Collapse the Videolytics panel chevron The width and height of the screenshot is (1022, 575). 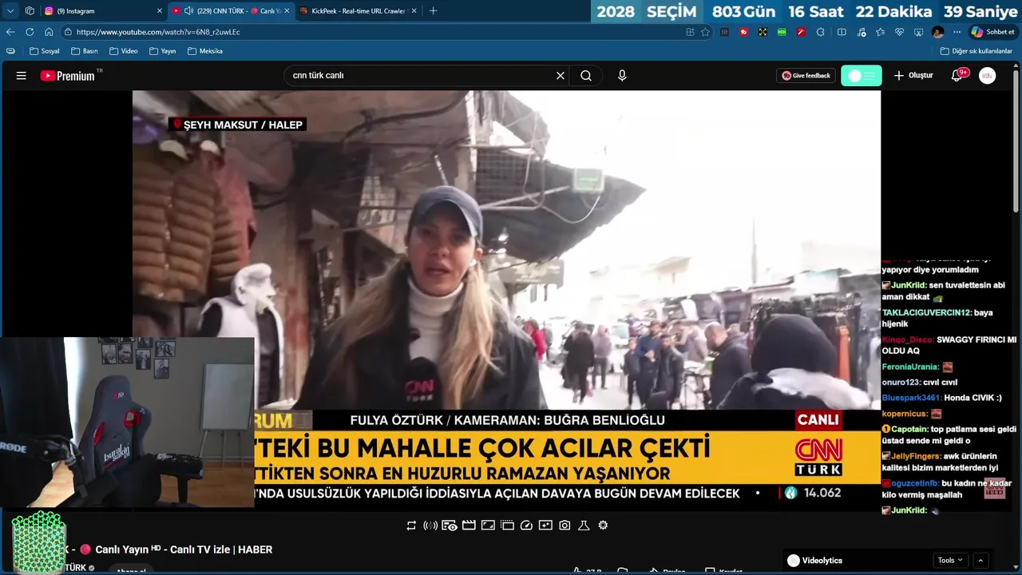[980, 561]
